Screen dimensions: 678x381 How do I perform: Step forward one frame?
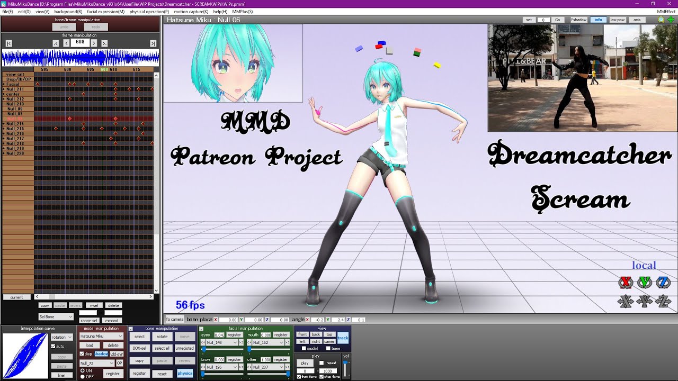point(94,43)
